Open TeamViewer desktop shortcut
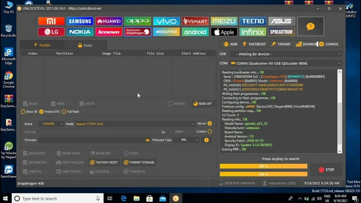The width and height of the screenshot is (361, 203). tap(8, 171)
